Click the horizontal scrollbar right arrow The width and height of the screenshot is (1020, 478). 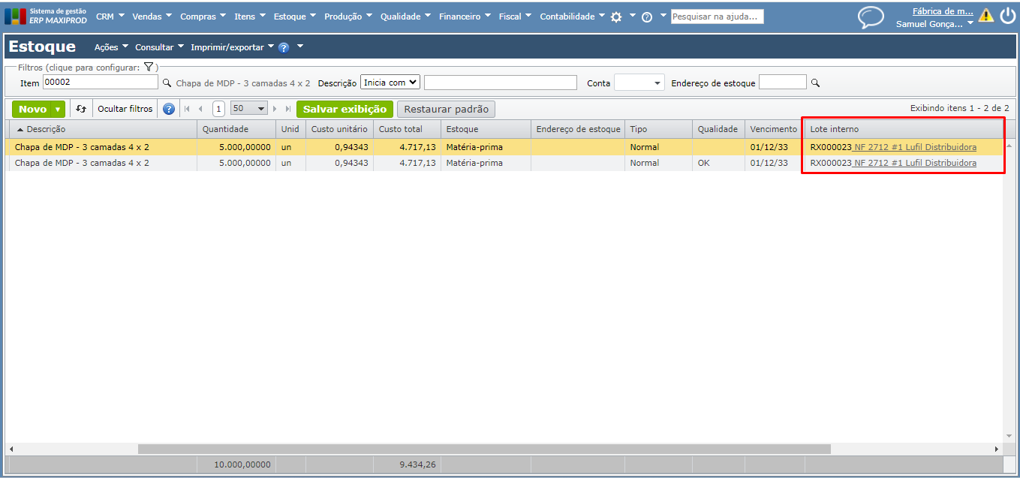[997, 449]
